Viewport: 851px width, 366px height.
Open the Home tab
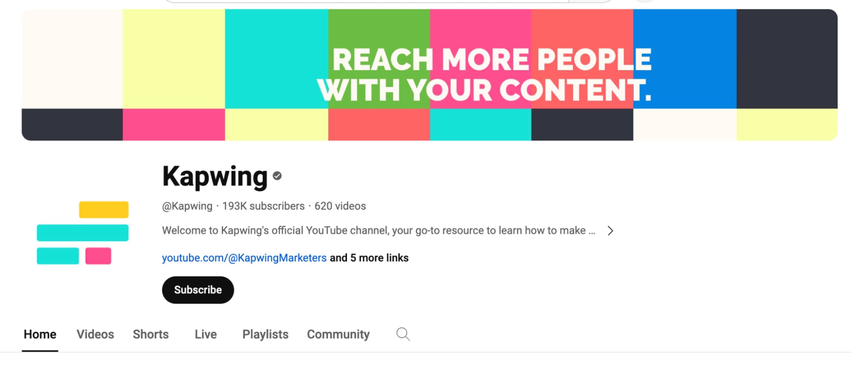[40, 335]
